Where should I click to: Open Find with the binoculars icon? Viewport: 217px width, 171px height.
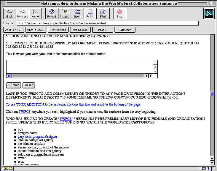pyautogui.click(x=103, y=13)
